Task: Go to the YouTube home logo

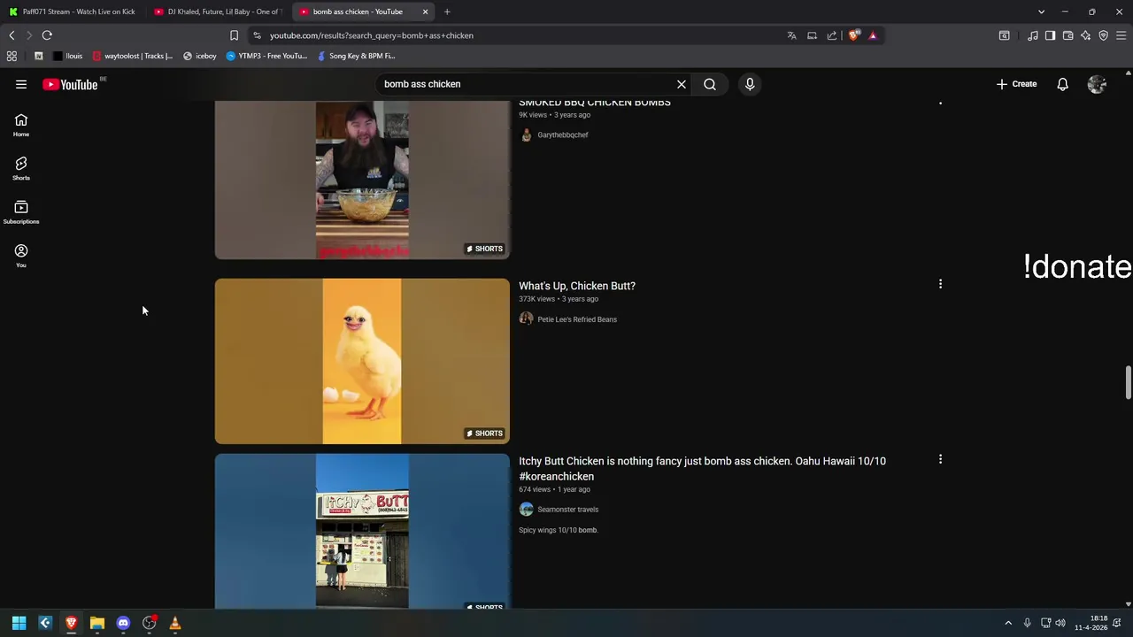Action: (x=70, y=84)
